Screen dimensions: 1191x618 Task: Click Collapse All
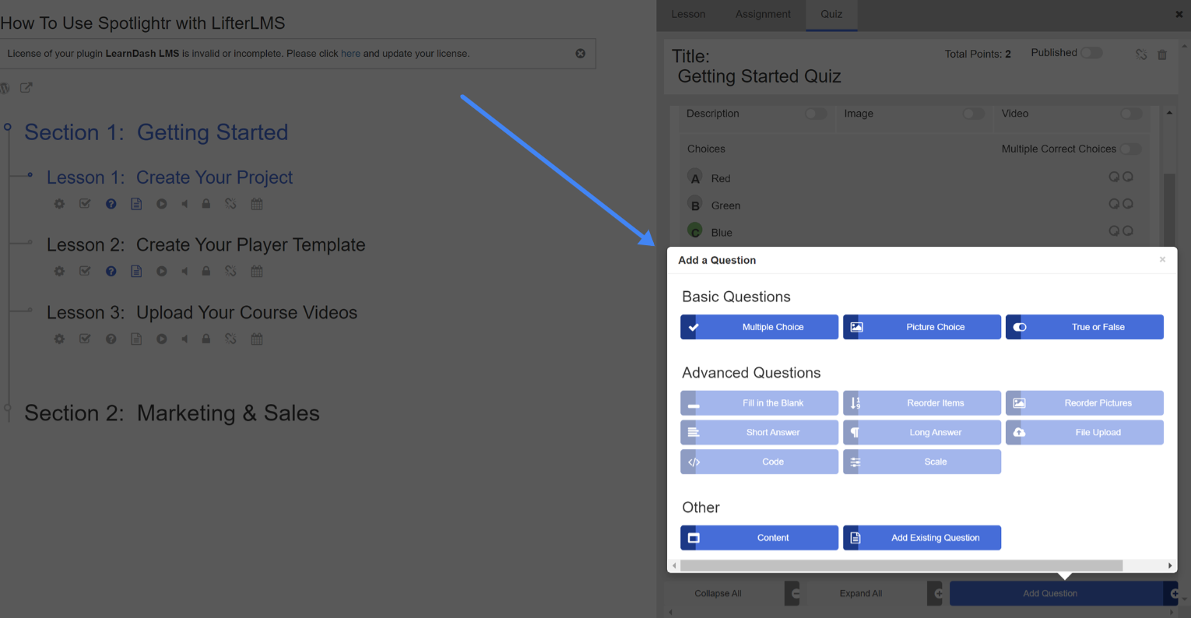pyautogui.click(x=732, y=593)
